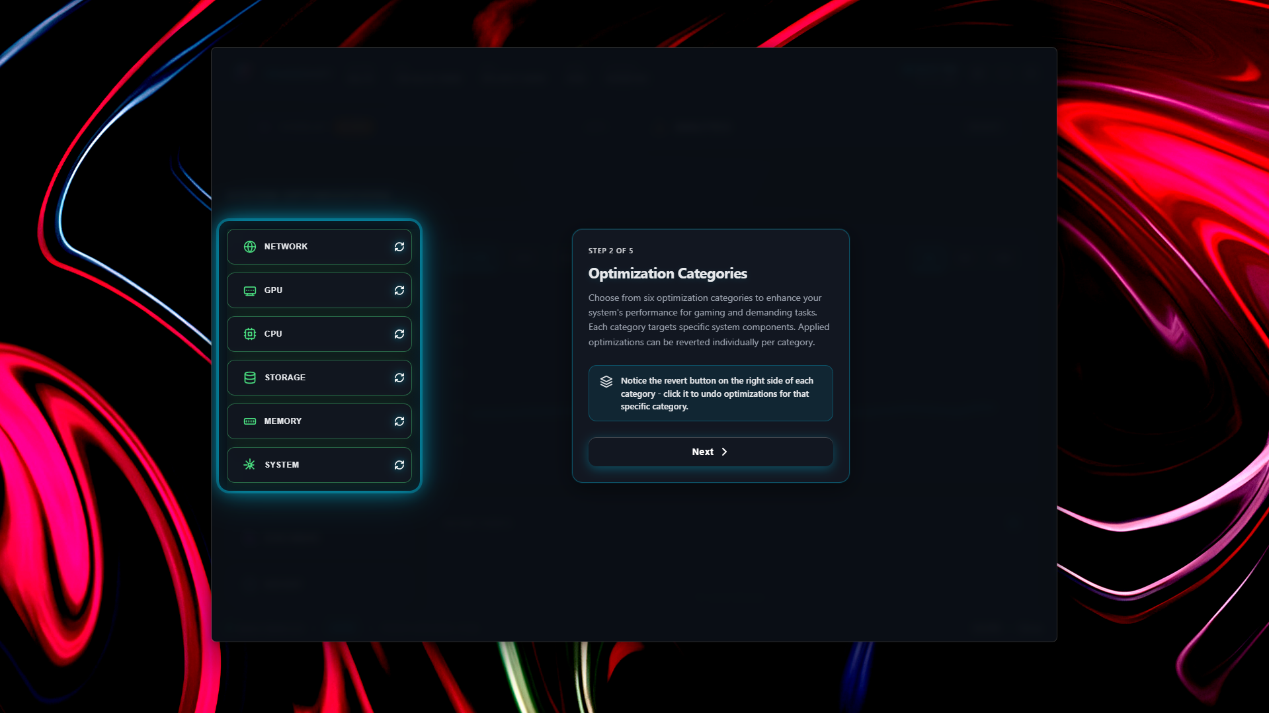The width and height of the screenshot is (1269, 713).
Task: Click the Next button
Action: [710, 452]
